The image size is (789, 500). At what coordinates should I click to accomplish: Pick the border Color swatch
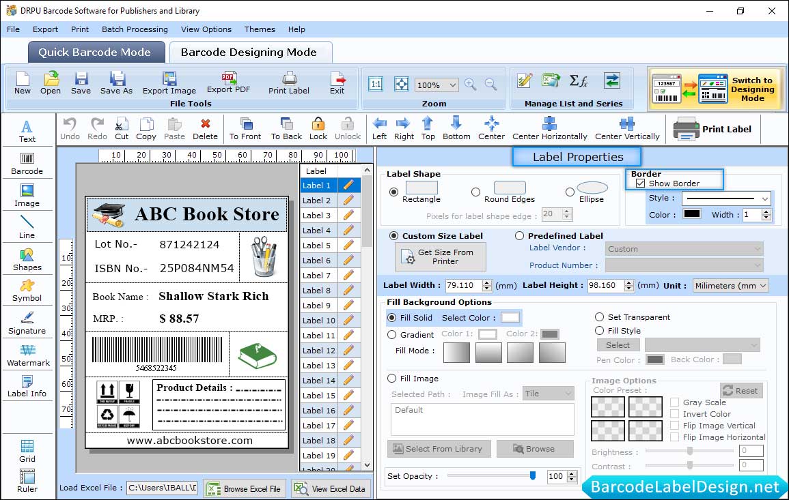pyautogui.click(x=691, y=214)
